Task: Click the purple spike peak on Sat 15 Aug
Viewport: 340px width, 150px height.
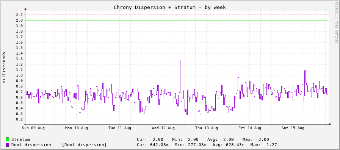Action: coord(305,71)
